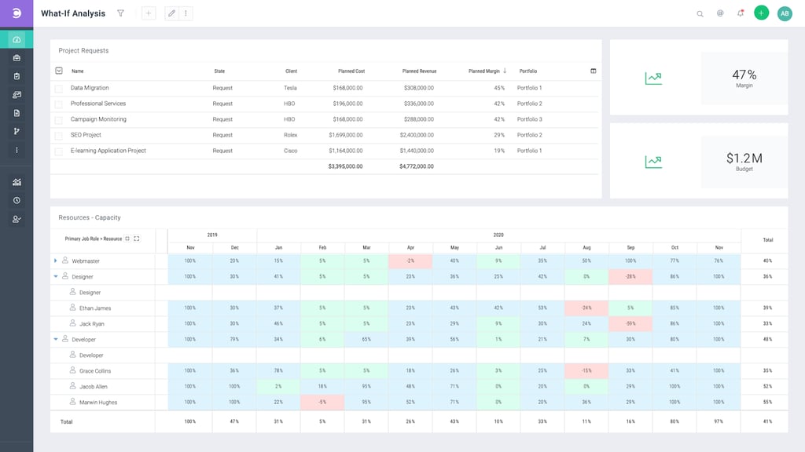Open the ellipsis menu in the left sidebar

(x=17, y=149)
